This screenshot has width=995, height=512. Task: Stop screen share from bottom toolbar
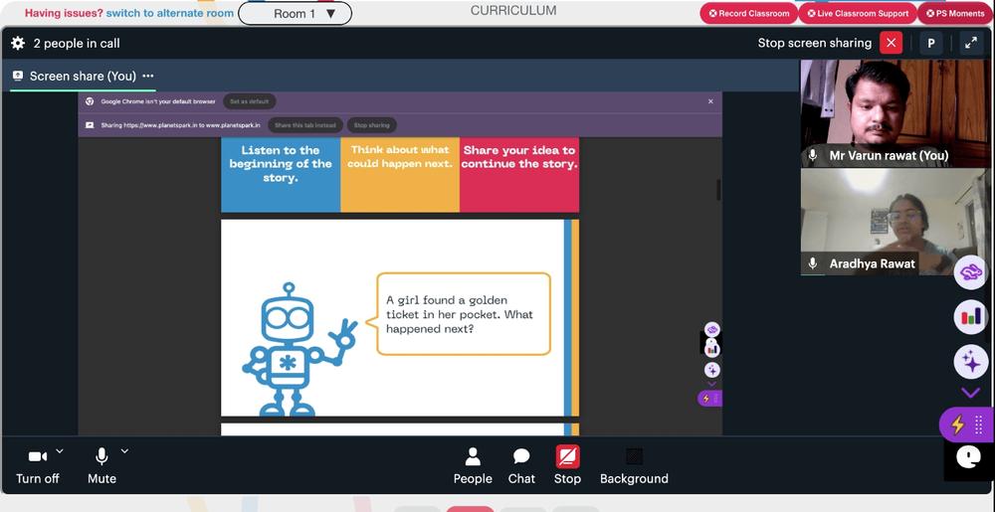coord(567,465)
